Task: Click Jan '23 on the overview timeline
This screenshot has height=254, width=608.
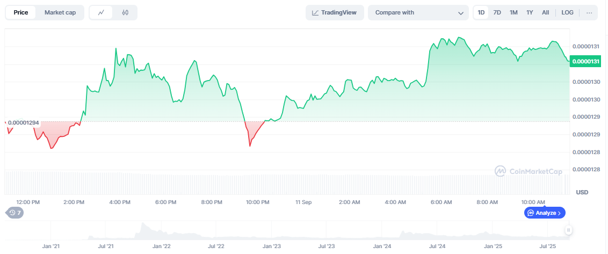Action: pyautogui.click(x=272, y=246)
